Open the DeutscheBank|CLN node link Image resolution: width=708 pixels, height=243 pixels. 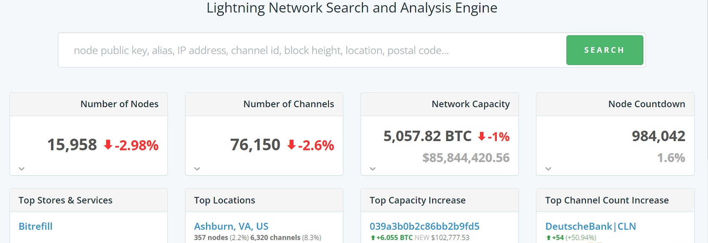point(590,226)
